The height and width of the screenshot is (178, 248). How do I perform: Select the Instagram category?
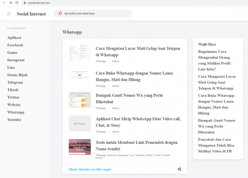tap(16, 60)
